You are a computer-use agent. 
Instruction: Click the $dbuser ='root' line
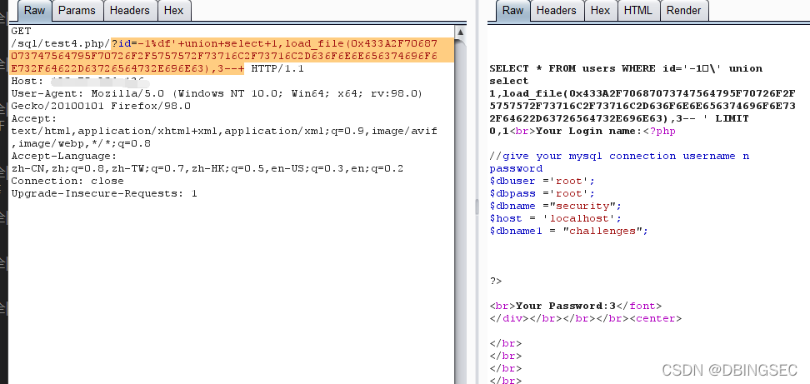pyautogui.click(x=542, y=181)
